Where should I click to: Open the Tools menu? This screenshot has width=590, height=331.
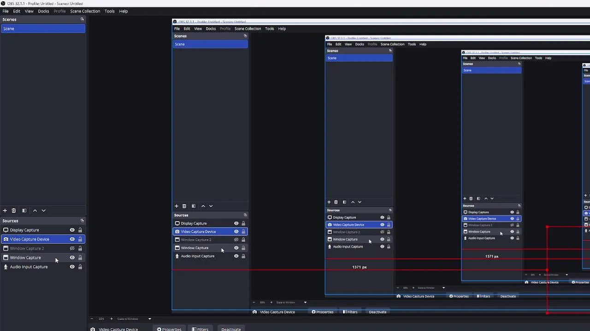[109, 11]
